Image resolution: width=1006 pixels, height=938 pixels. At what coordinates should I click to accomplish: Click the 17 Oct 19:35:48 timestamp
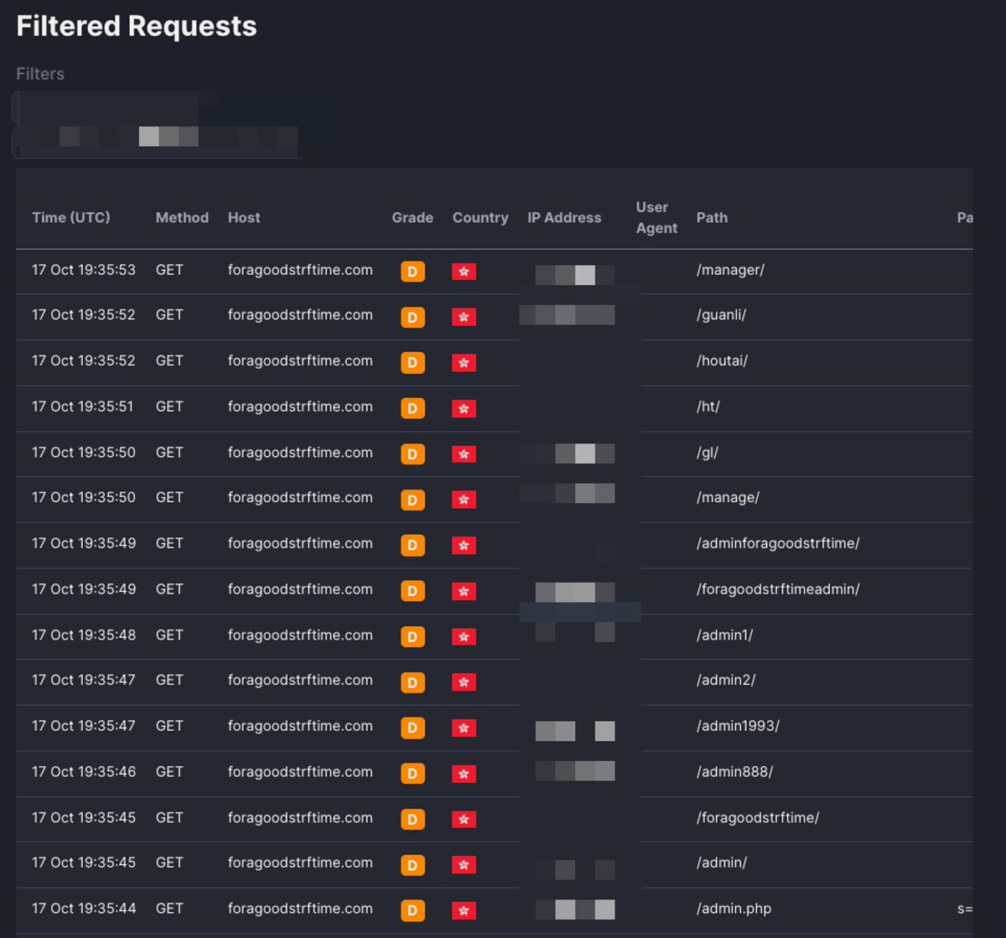[x=84, y=635]
